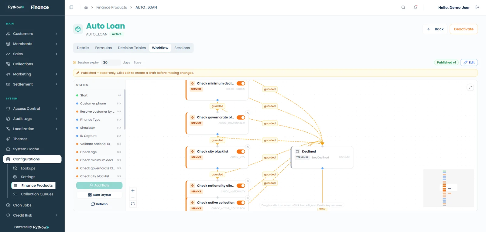Expand the Access Control menu
Screen dimensions: 486x232
32,109
